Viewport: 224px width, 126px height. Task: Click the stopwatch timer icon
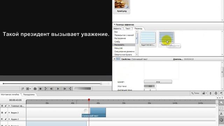pos(216,93)
